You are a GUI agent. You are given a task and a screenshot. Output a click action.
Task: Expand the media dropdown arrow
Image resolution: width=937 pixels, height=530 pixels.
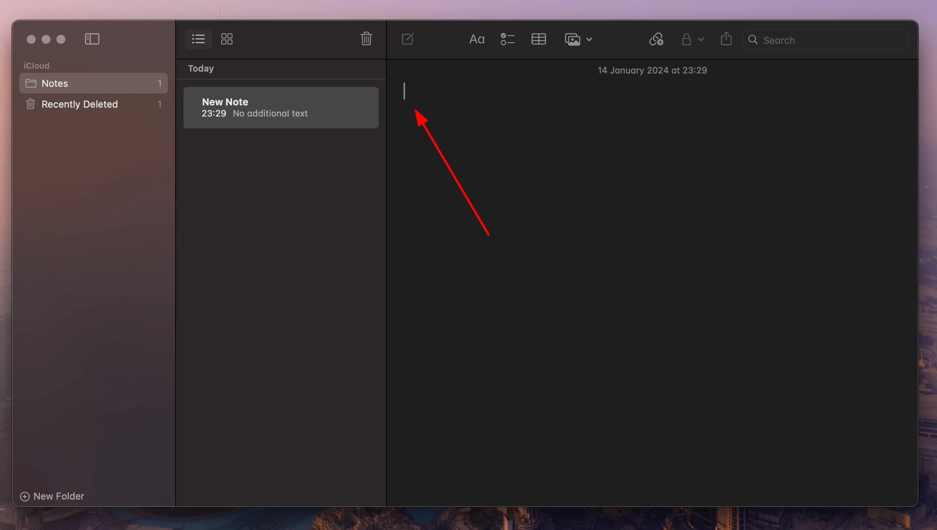click(x=589, y=39)
